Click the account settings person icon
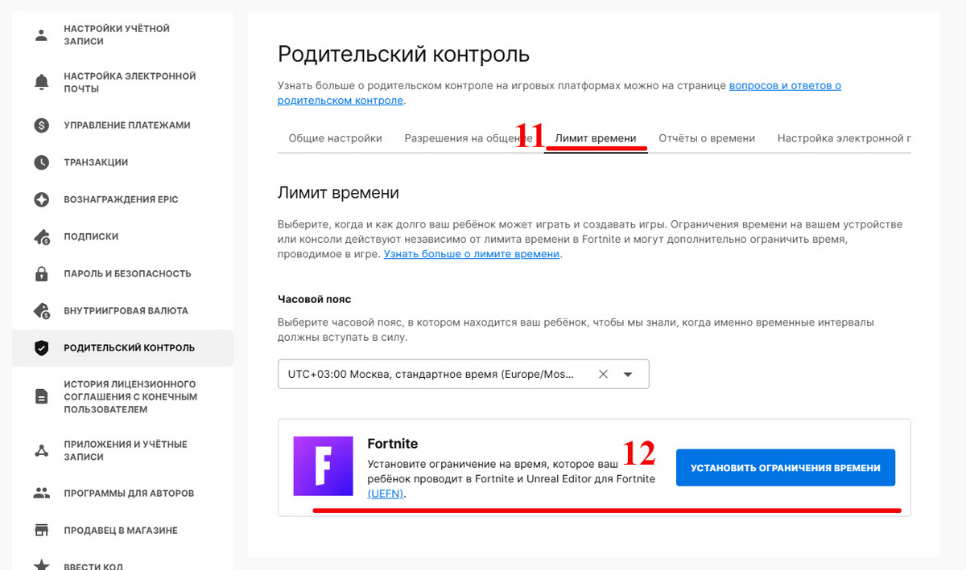 click(41, 35)
